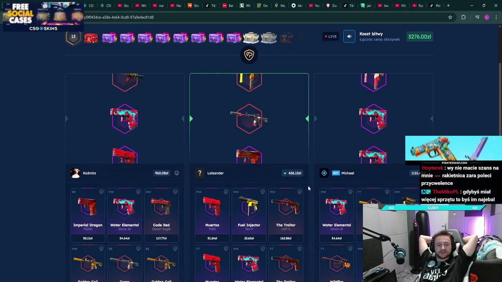The image size is (502, 282).
Task: Open the browser media controls icon
Action: pos(477,17)
